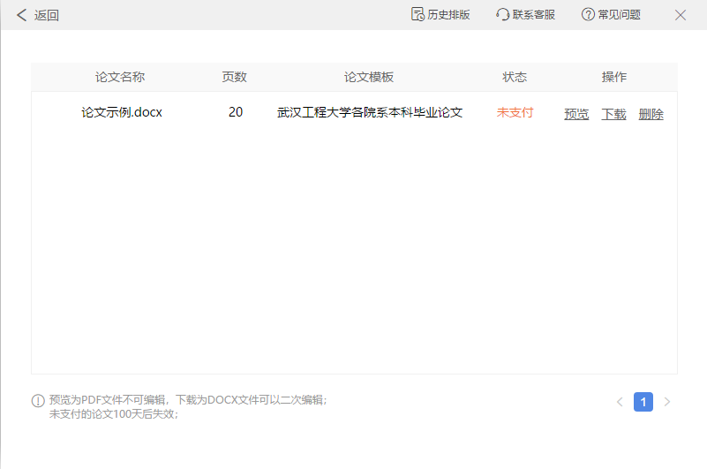Click the 论文名称 column header
The image size is (707, 469).
(x=120, y=77)
